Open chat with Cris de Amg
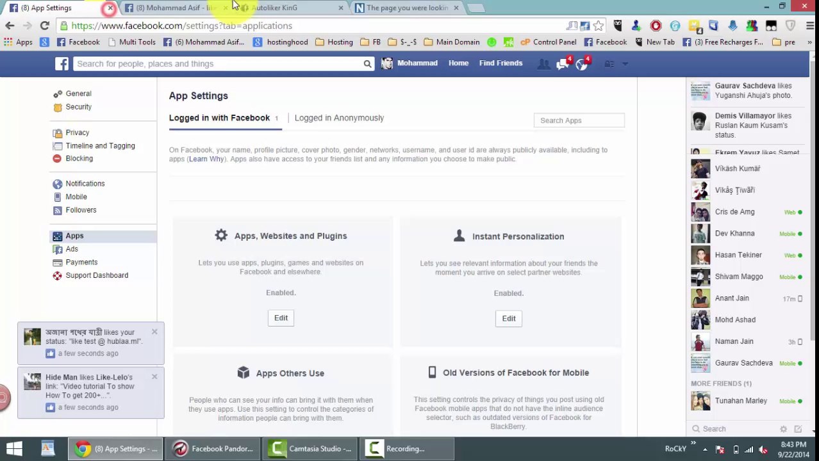 747,212
